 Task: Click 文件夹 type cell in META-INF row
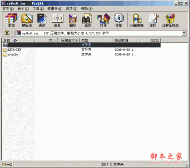tap(86, 50)
